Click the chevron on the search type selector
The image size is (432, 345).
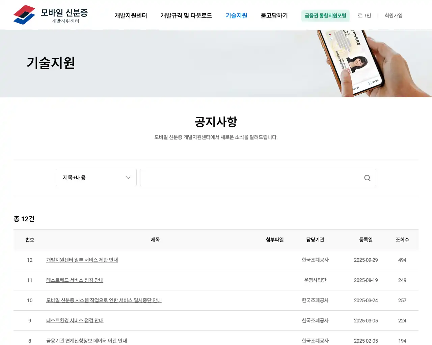(x=128, y=178)
